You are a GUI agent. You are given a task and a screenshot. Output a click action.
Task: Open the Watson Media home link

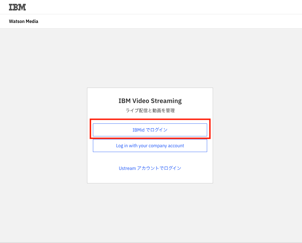(24, 21)
